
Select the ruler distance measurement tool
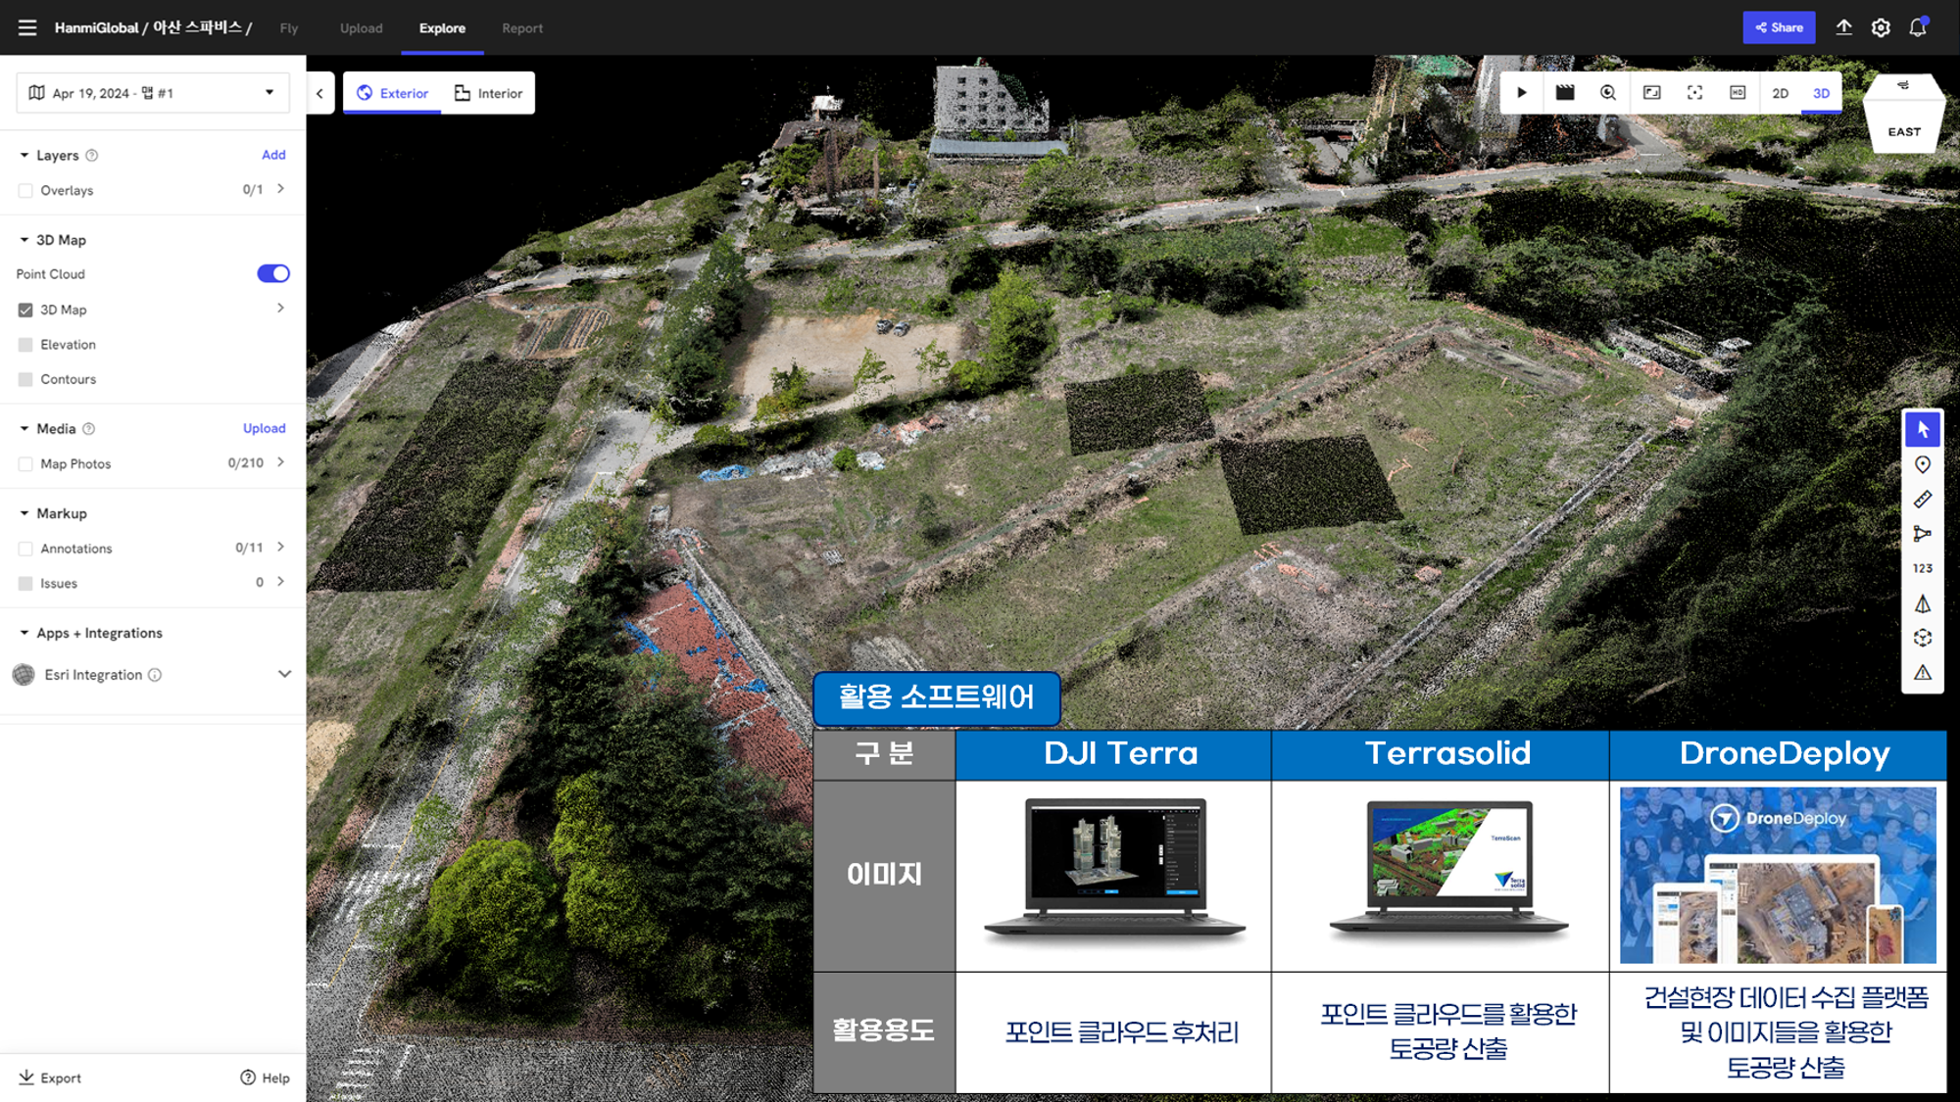pos(1923,500)
